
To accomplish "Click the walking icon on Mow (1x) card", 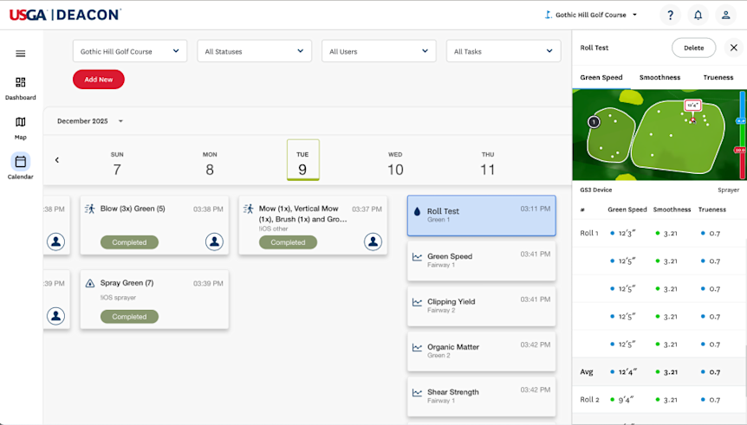I will tap(249, 209).
